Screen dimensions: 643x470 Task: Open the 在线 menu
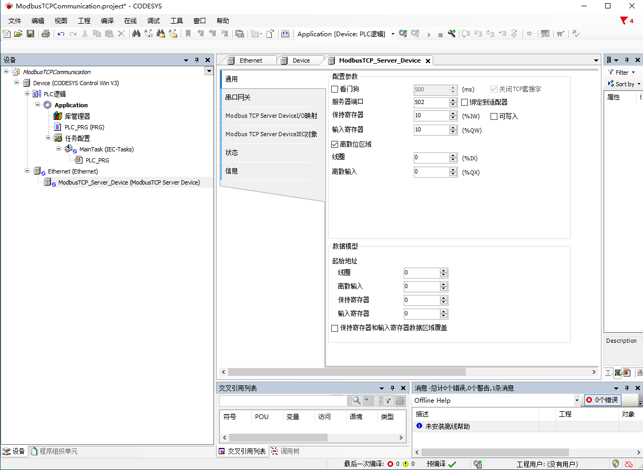click(130, 21)
